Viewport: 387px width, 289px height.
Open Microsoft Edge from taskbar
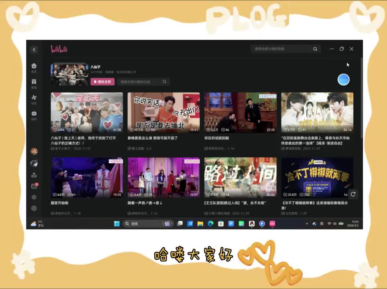[210, 224]
